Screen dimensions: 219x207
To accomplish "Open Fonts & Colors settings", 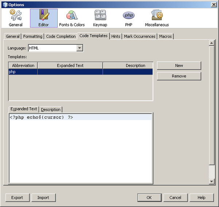I will pyautogui.click(x=72, y=18).
